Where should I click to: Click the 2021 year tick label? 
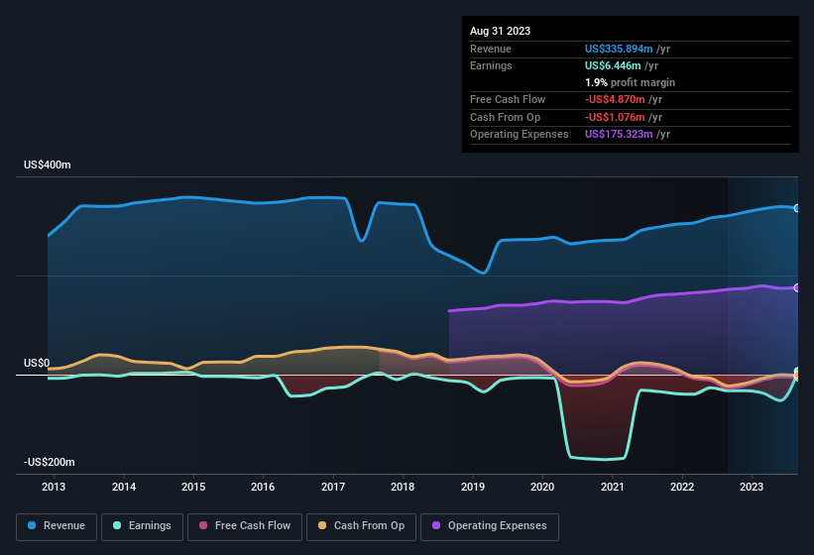pos(612,487)
